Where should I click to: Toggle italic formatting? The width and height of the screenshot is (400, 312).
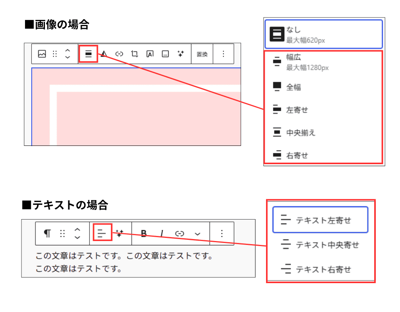point(161,233)
